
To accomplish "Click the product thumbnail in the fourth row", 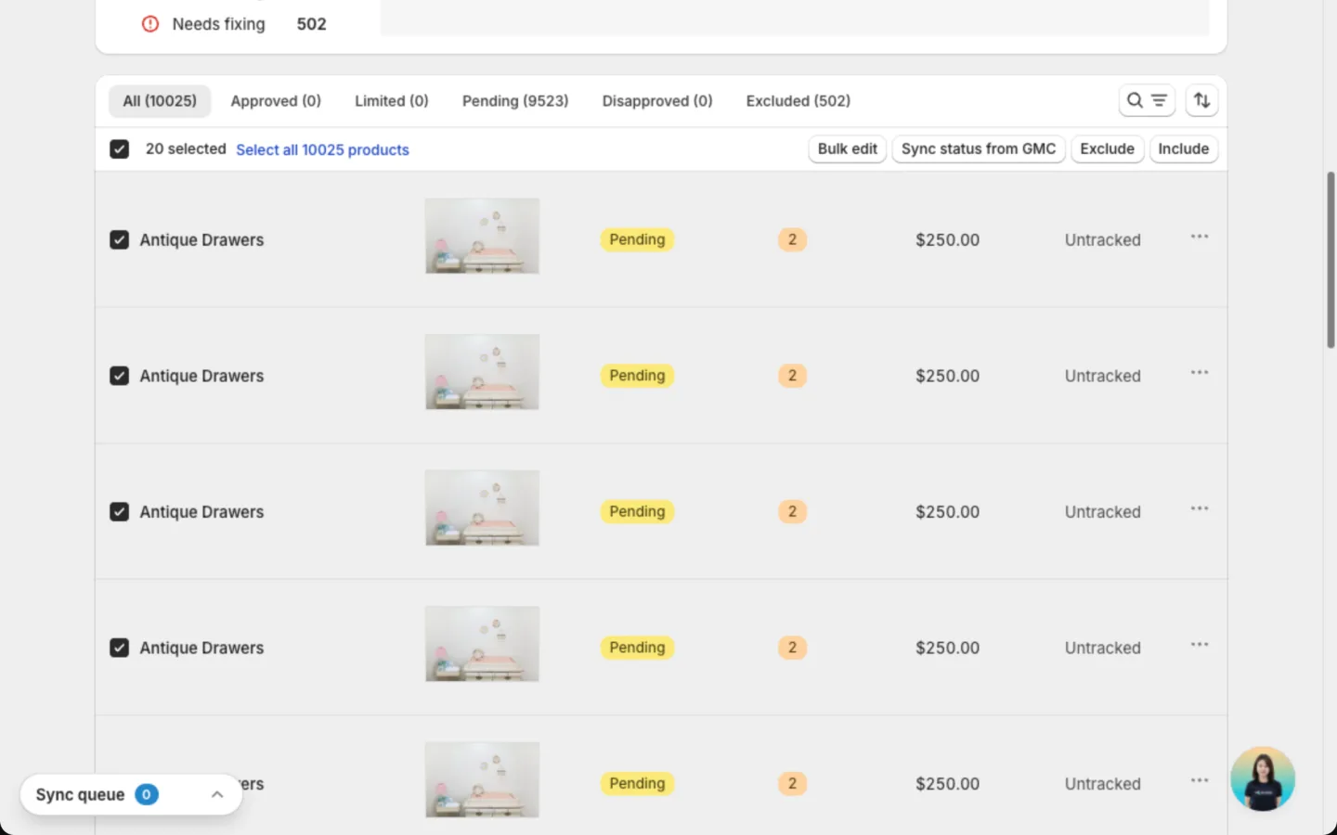I will [x=482, y=644].
